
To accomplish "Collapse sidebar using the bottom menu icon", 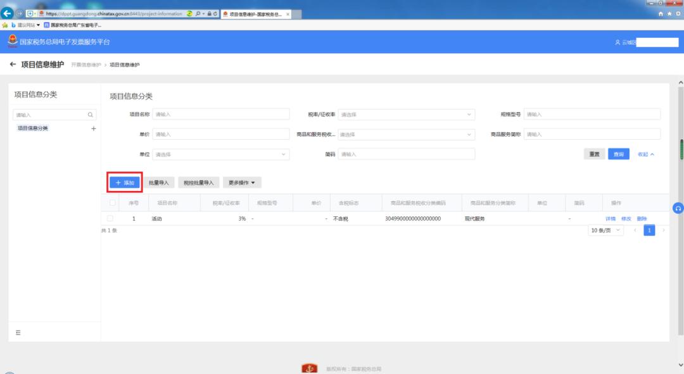I will tap(18, 333).
